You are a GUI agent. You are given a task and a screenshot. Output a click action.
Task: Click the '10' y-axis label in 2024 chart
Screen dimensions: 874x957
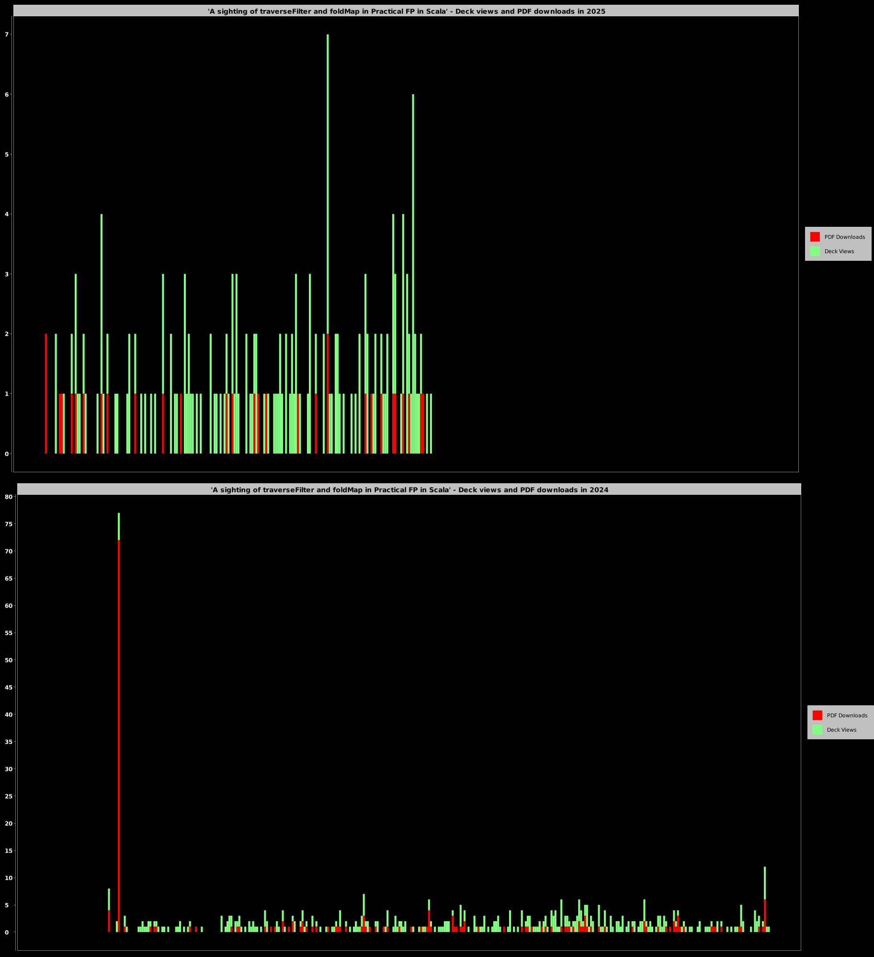tap(9, 878)
